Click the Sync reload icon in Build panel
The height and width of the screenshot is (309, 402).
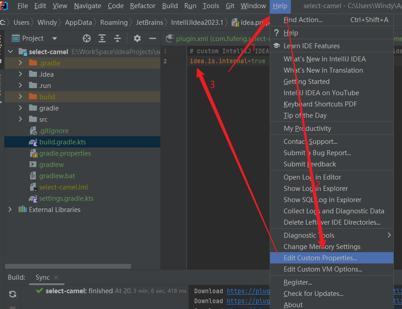point(13,294)
